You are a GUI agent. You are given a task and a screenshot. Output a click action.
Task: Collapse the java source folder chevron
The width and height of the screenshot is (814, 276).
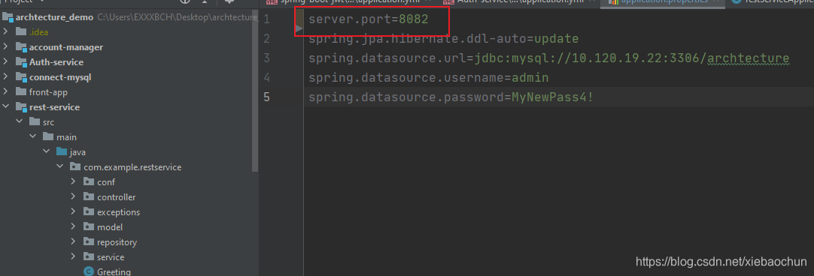46,152
